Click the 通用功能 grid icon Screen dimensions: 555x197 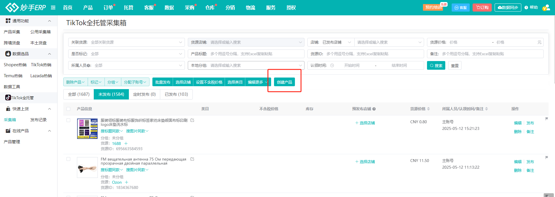click(x=8, y=21)
